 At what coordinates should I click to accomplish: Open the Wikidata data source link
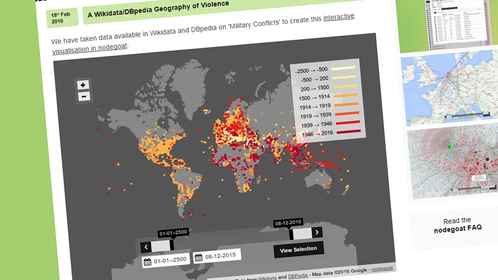pos(267,278)
